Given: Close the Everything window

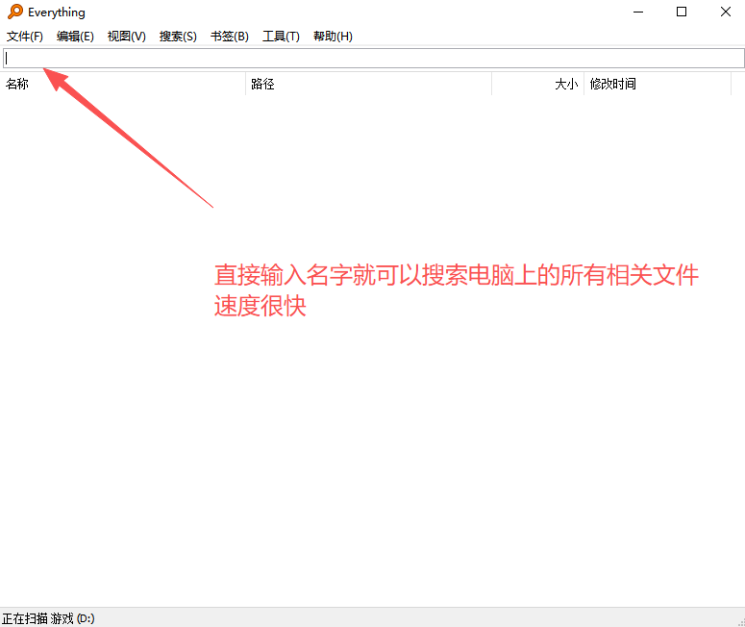Looking at the screenshot, I should click(726, 12).
